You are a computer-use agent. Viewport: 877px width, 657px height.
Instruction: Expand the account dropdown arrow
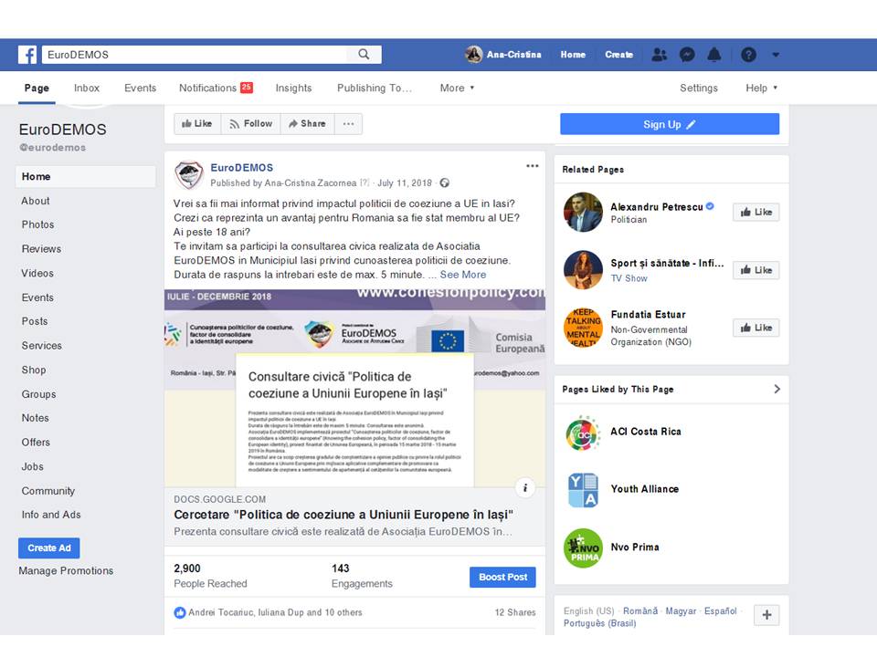(776, 55)
